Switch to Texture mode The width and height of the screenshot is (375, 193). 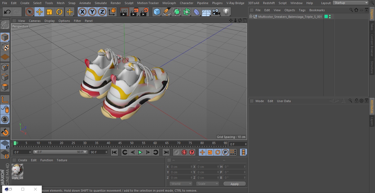pos(5,47)
